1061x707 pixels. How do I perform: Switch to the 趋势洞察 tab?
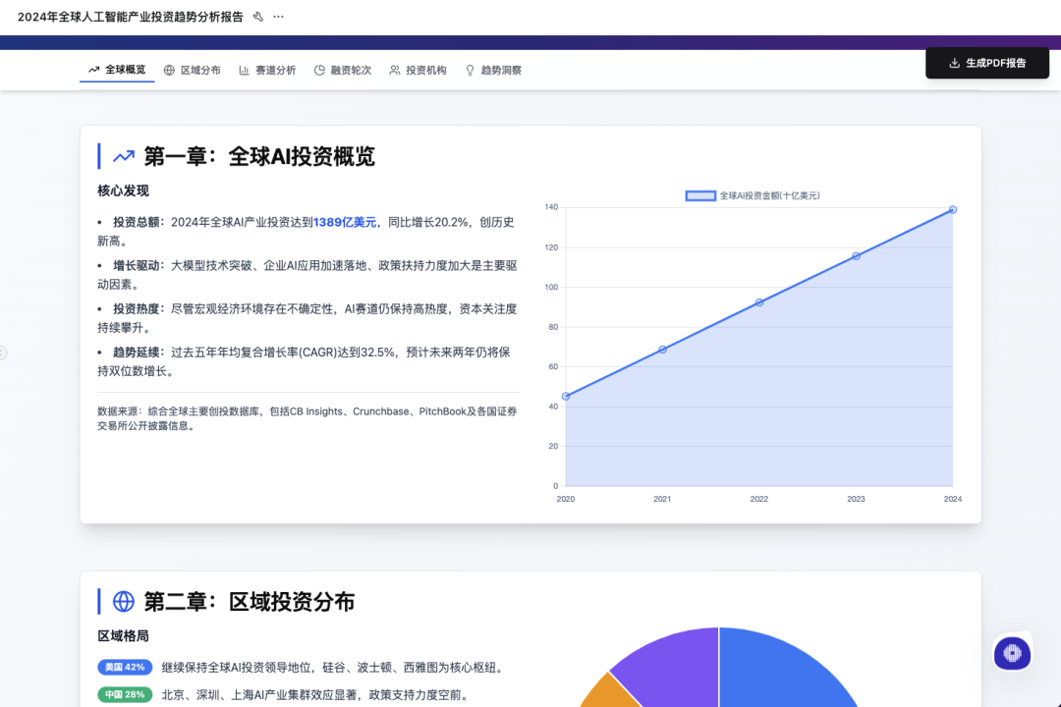[x=493, y=71]
